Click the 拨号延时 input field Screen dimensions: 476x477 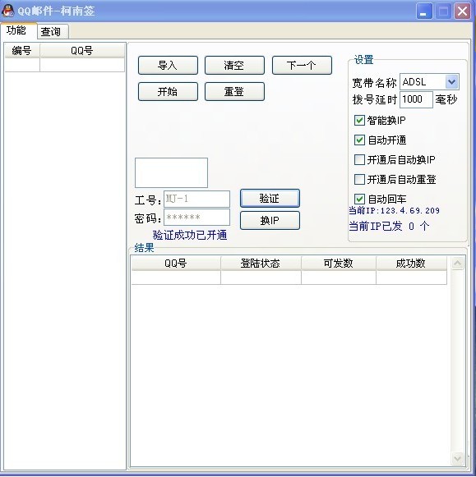416,99
